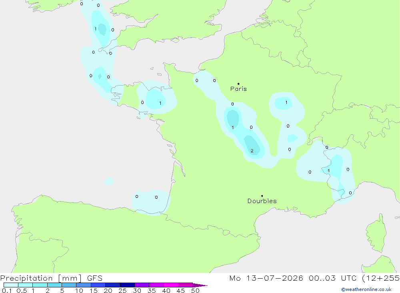Pick the 10–15 mm blue legend swatch
Screen dimensions: 400x293
pyautogui.click(x=84, y=285)
